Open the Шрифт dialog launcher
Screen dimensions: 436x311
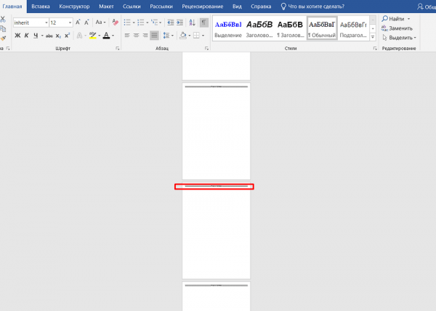pos(118,49)
